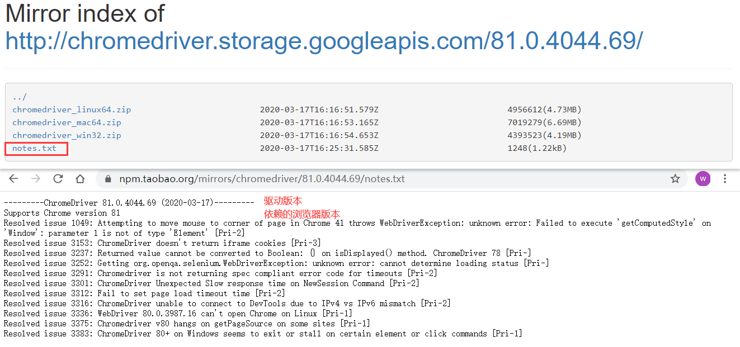
Task: Click the address bar URL field
Action: pyautogui.click(x=262, y=179)
